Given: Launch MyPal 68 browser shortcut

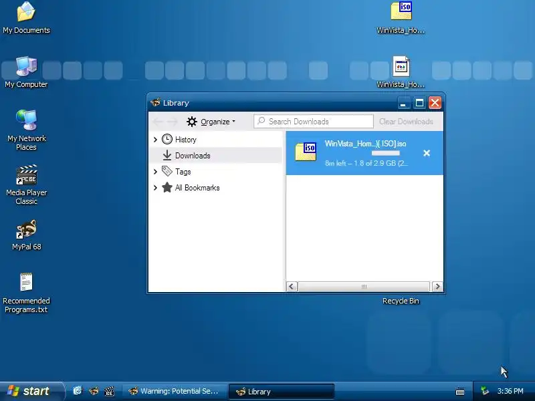Looking at the screenshot, I should (26, 235).
